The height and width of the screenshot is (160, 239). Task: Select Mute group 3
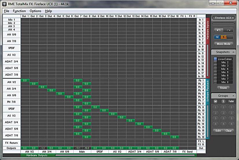click(216, 118)
